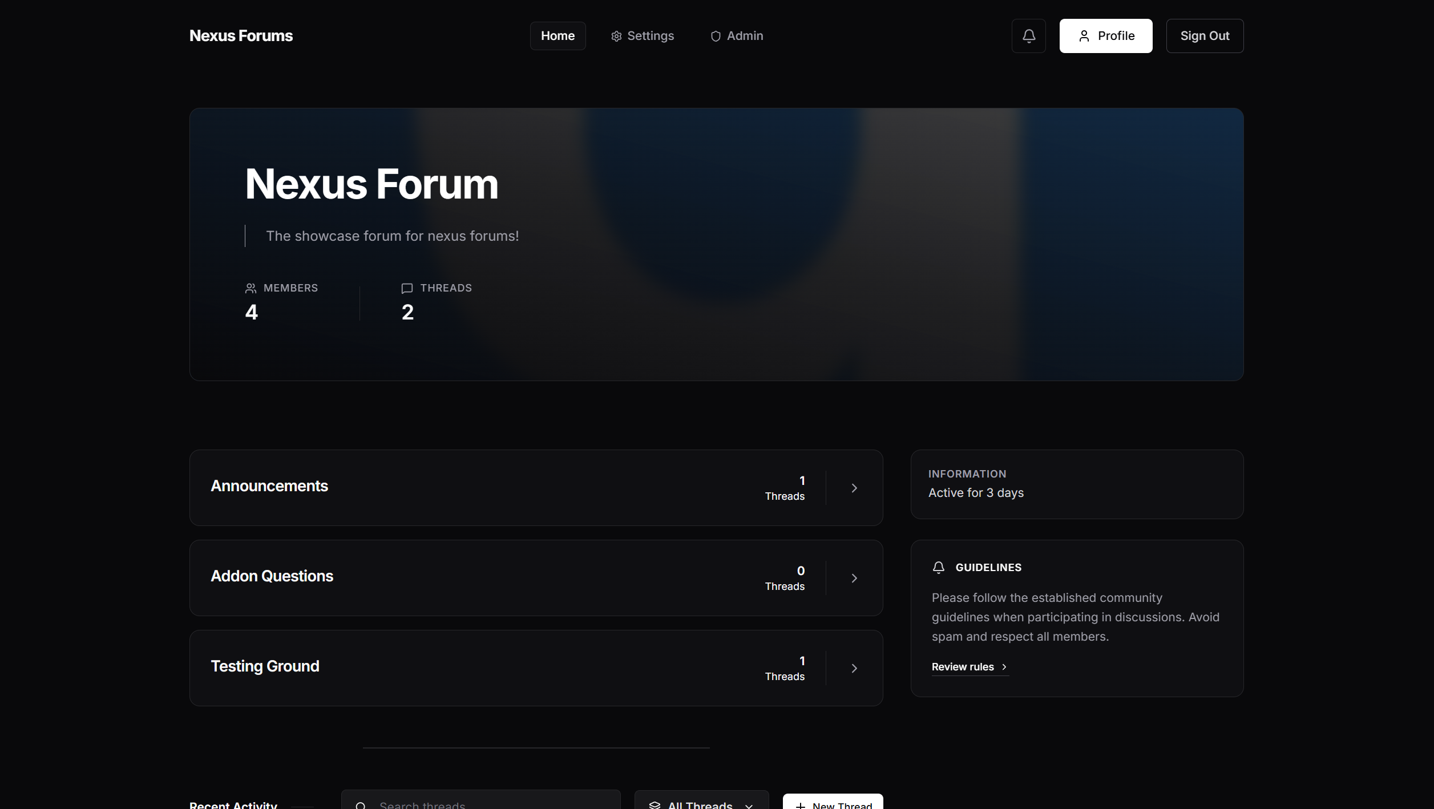Click the Nexus Forum hero heading

371,184
